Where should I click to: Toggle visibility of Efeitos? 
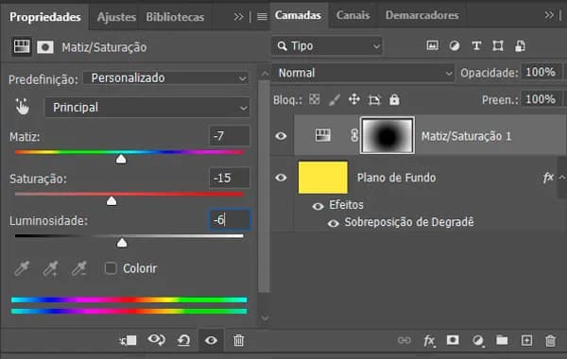pyautogui.click(x=318, y=206)
